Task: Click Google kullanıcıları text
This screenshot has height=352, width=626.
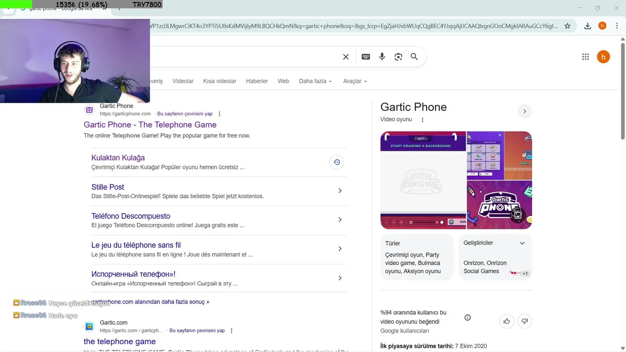Action: [x=404, y=331]
